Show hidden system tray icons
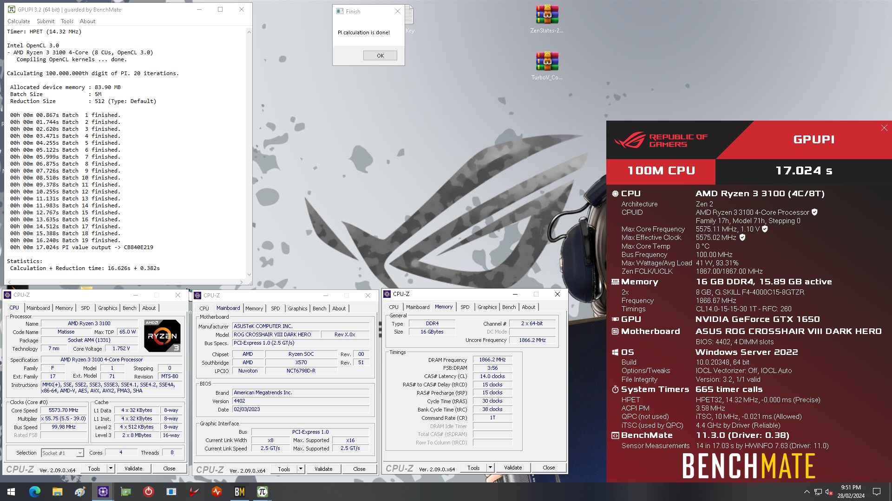 [807, 492]
